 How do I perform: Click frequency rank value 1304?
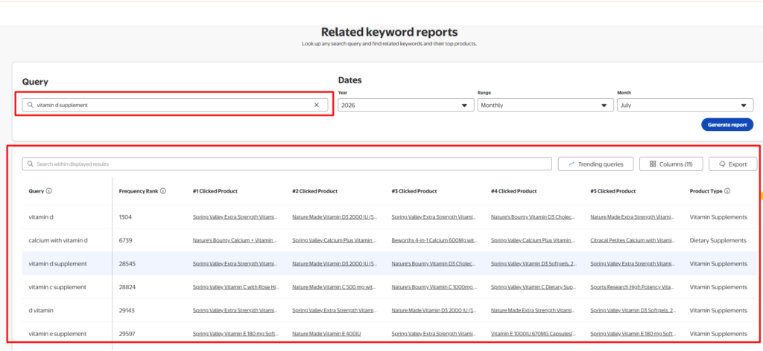tap(125, 217)
